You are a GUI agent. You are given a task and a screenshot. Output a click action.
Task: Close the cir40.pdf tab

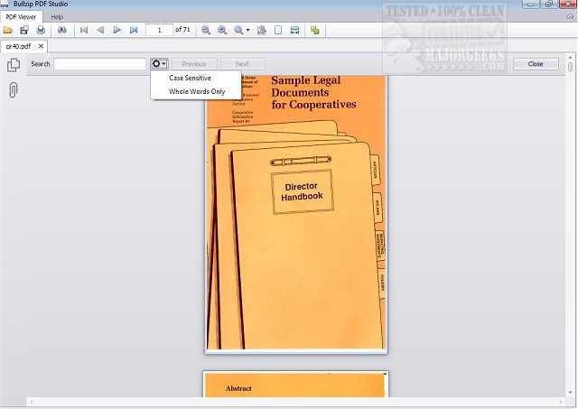41,46
